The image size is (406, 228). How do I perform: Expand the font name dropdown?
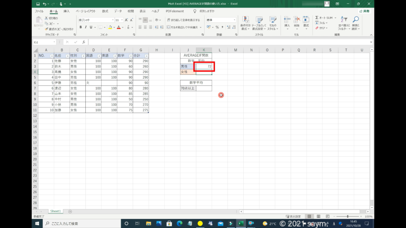(112, 20)
